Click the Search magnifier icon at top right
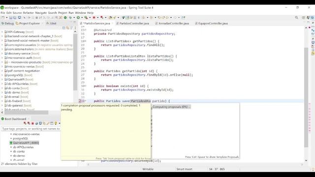The height and width of the screenshot is (177, 315). (296, 18)
